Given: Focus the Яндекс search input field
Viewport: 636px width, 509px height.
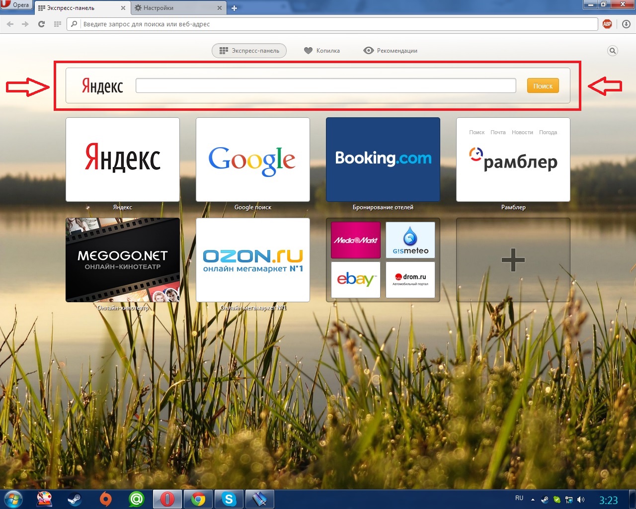Looking at the screenshot, I should coord(326,85).
